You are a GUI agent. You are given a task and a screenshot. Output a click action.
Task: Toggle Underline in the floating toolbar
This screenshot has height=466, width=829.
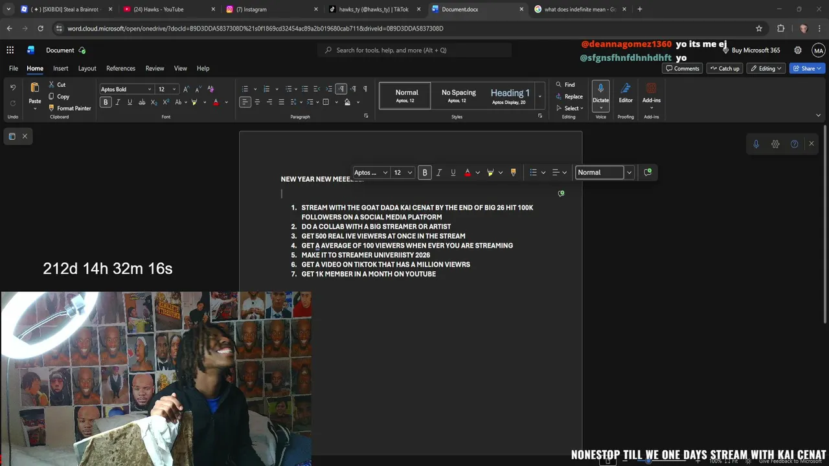453,172
